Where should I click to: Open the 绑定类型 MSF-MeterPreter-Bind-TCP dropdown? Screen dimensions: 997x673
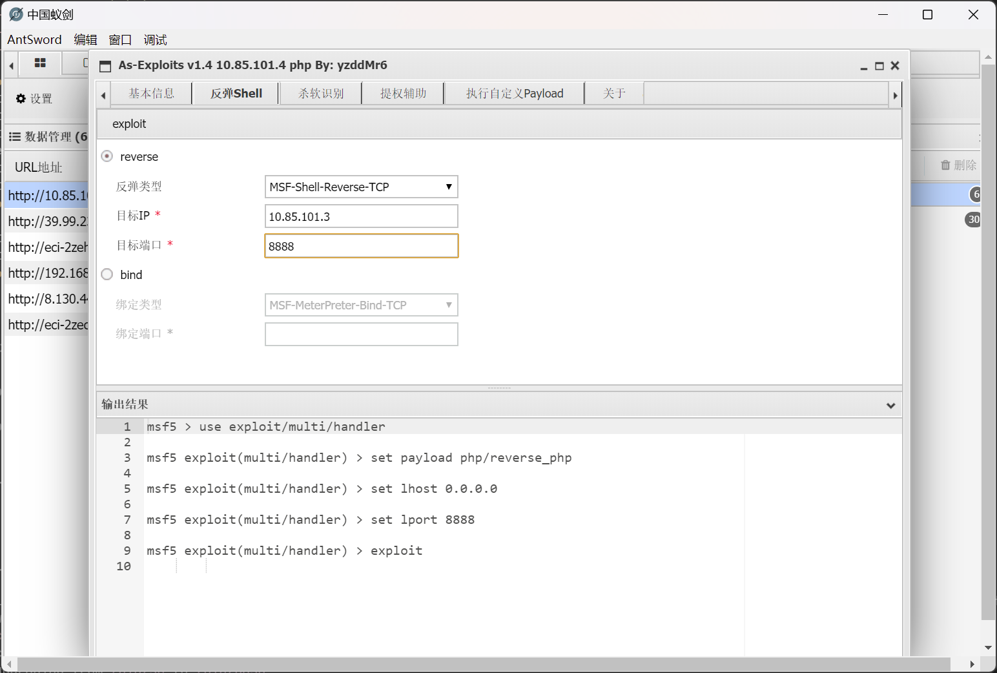[x=361, y=305]
